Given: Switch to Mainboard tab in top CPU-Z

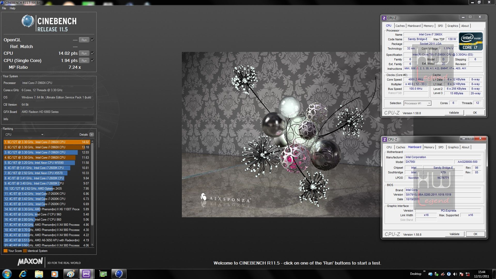Looking at the screenshot, I should tap(414, 26).
